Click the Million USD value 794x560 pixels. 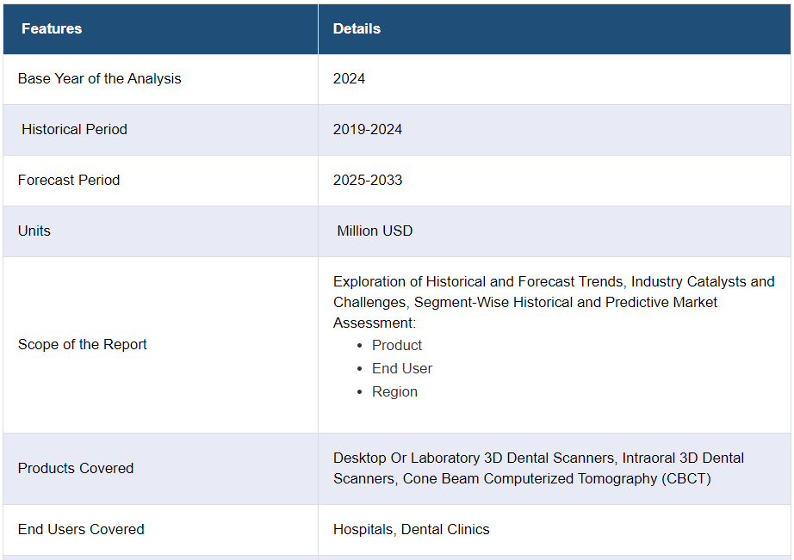(375, 231)
